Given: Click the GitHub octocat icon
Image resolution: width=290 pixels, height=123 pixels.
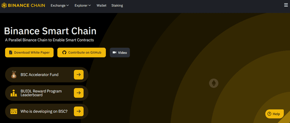Looking at the screenshot, I should tap(64, 52).
